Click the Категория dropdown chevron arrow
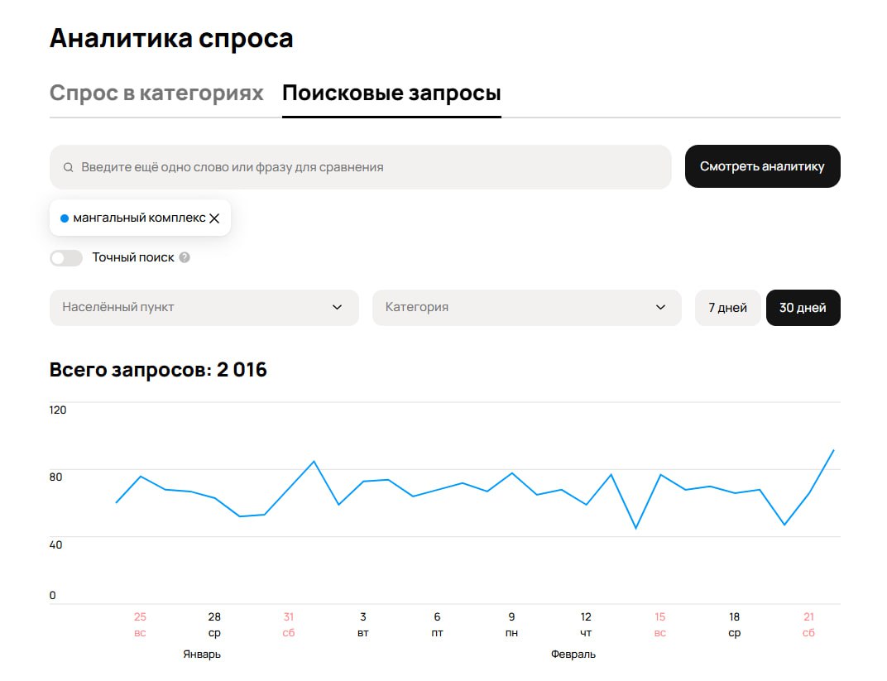The height and width of the screenshot is (681, 887). point(660,308)
